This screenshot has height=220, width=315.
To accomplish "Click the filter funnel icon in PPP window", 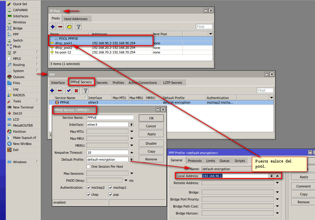I will [x=86, y=91].
